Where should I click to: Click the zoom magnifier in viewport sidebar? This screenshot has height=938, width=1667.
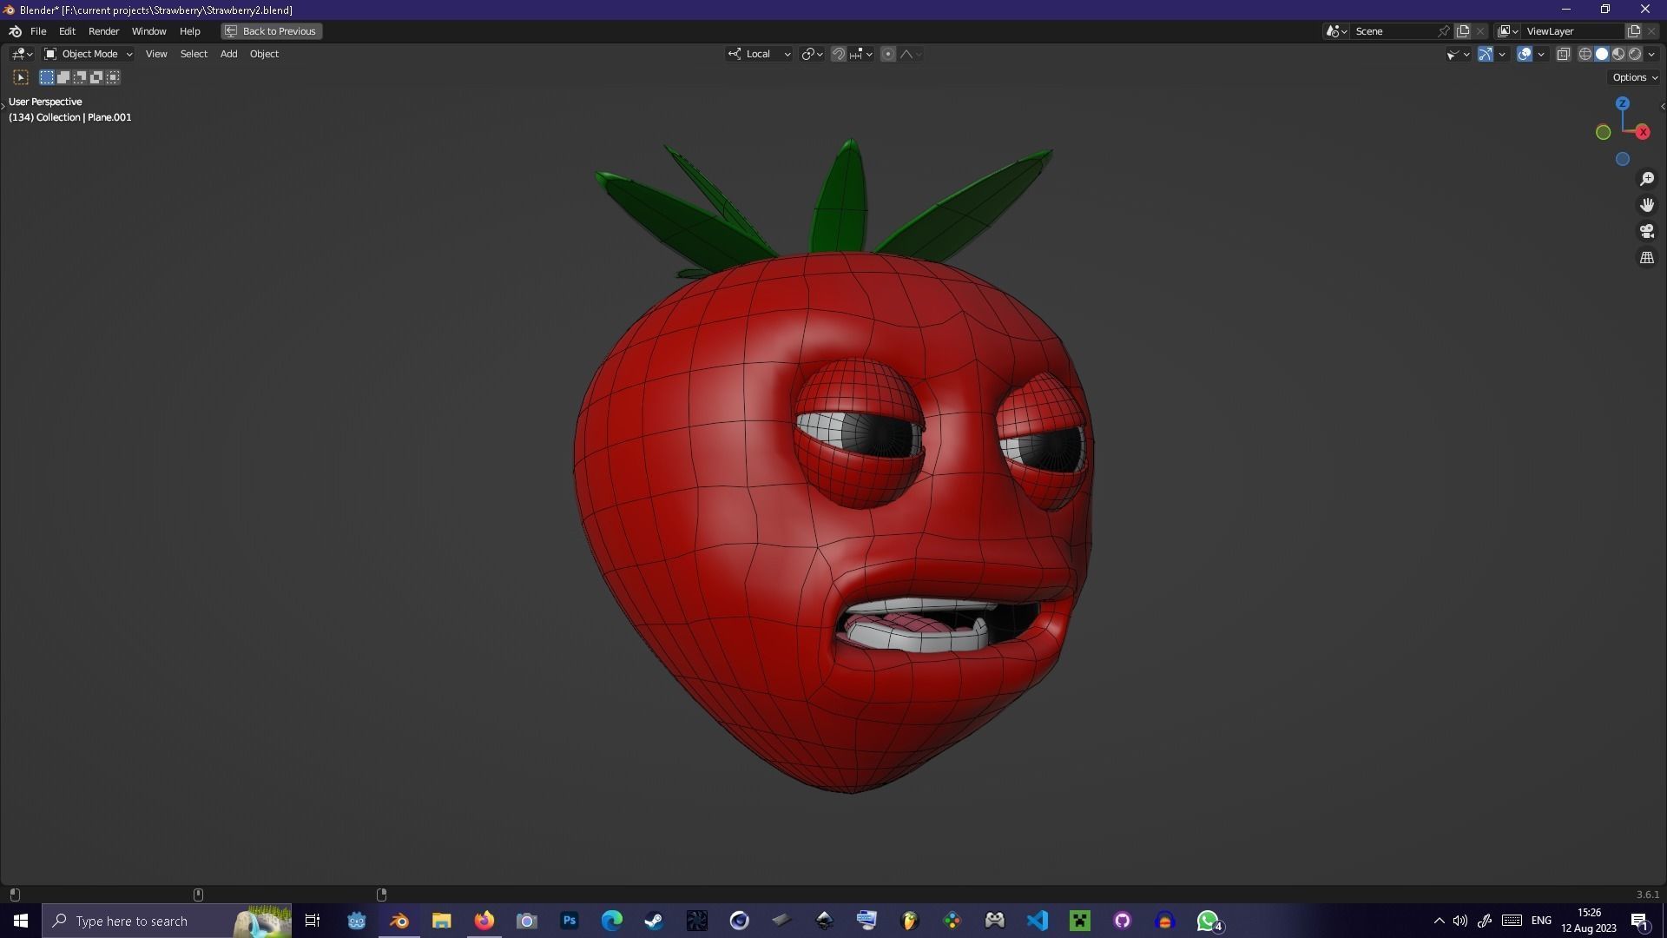coord(1647,179)
